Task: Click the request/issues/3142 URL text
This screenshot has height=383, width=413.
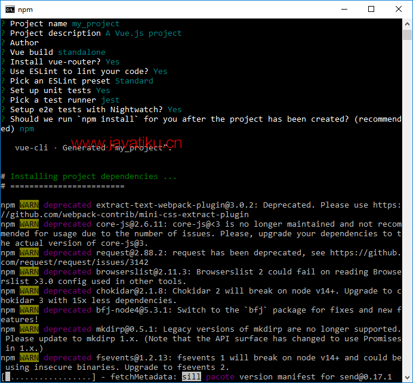Action: [x=75, y=262]
